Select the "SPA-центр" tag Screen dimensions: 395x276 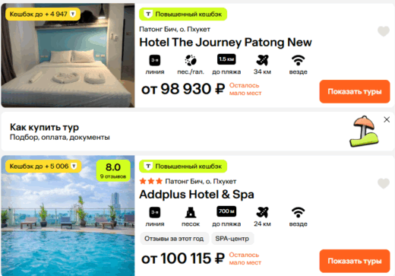pos(232,239)
